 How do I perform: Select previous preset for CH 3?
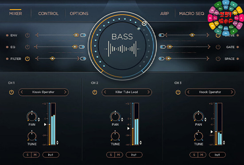(x=189, y=92)
